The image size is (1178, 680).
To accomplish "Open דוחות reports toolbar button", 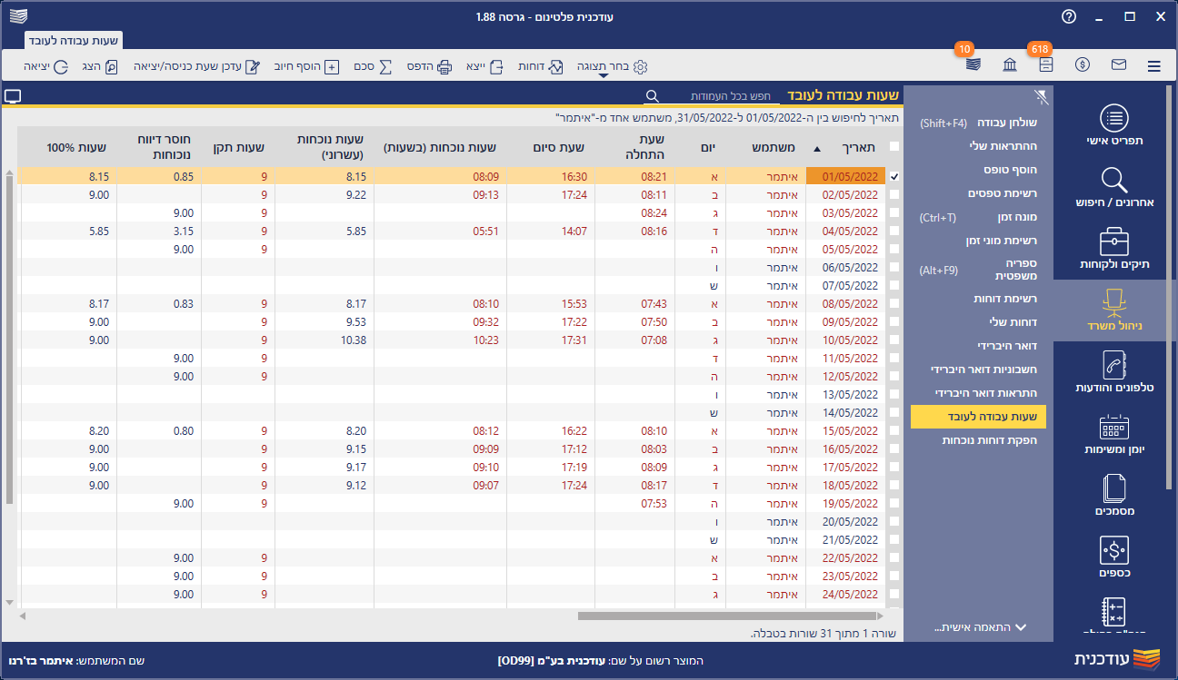I will [541, 66].
